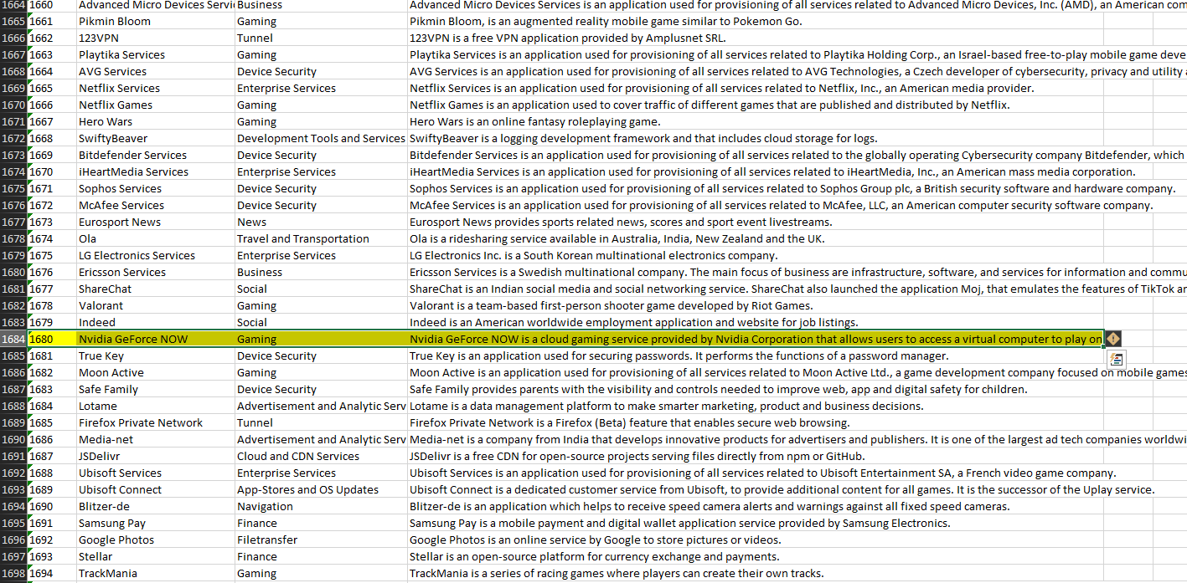1187x583 pixels.
Task: Click the Social category cell for ShareChat
Action: (x=321, y=289)
